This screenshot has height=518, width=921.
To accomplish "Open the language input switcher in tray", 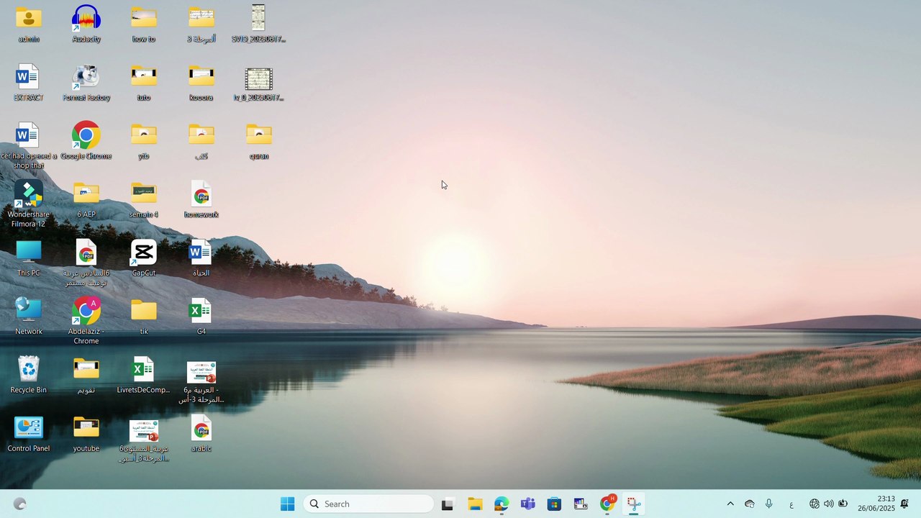I will [791, 504].
